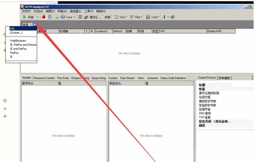The height and width of the screenshot is (166, 254).
Task: Click the DNS 查找 row
Action: (x=205, y=113)
